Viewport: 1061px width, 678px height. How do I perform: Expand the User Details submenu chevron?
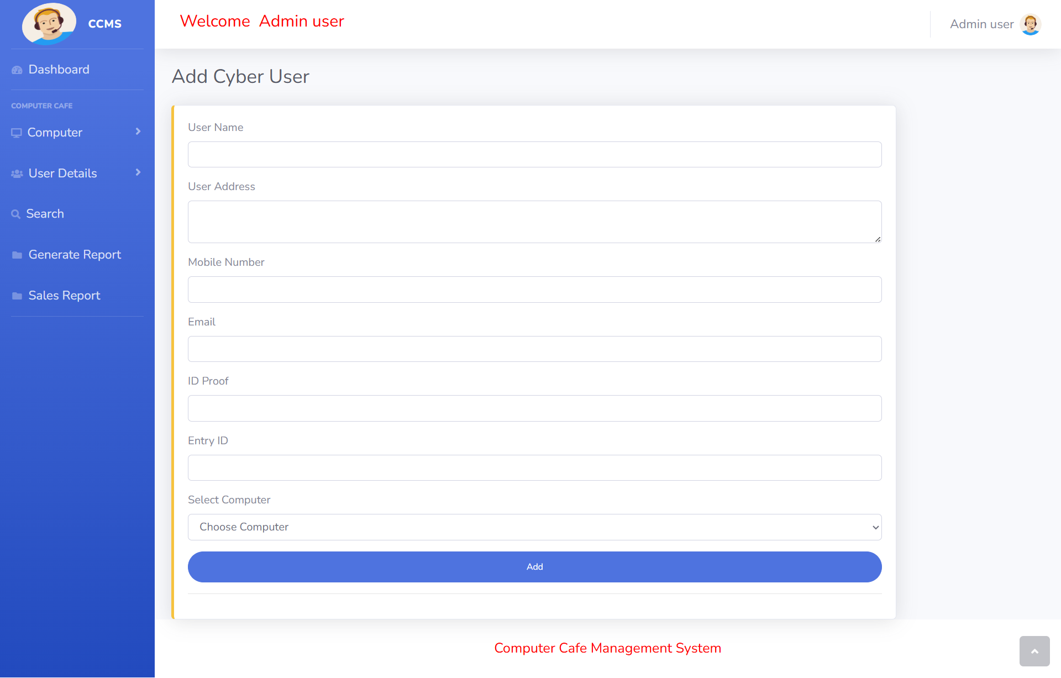(138, 172)
